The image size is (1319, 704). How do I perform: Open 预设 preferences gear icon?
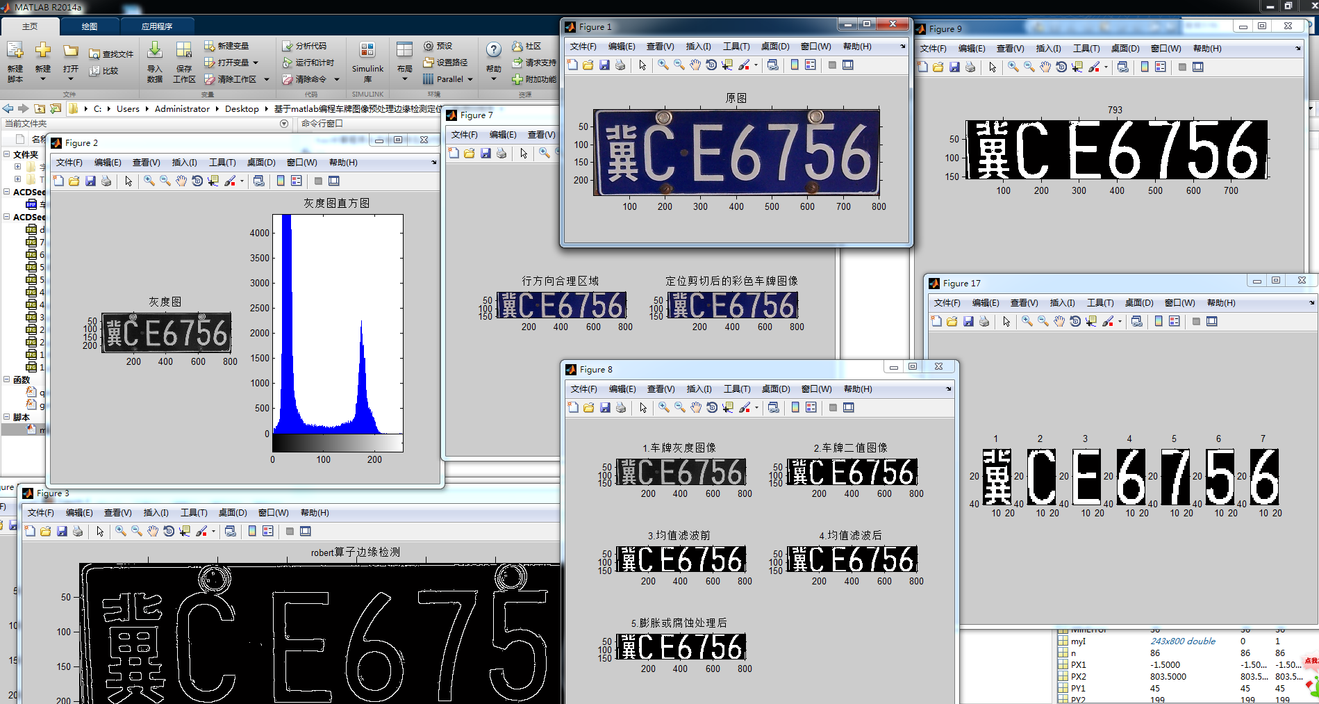[429, 46]
